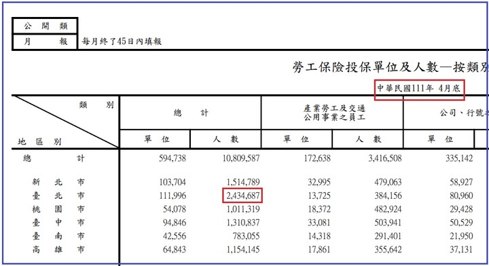The height and width of the screenshot is (266, 489).
Task: Click 臺北市 units value 111,996
Action: [173, 195]
